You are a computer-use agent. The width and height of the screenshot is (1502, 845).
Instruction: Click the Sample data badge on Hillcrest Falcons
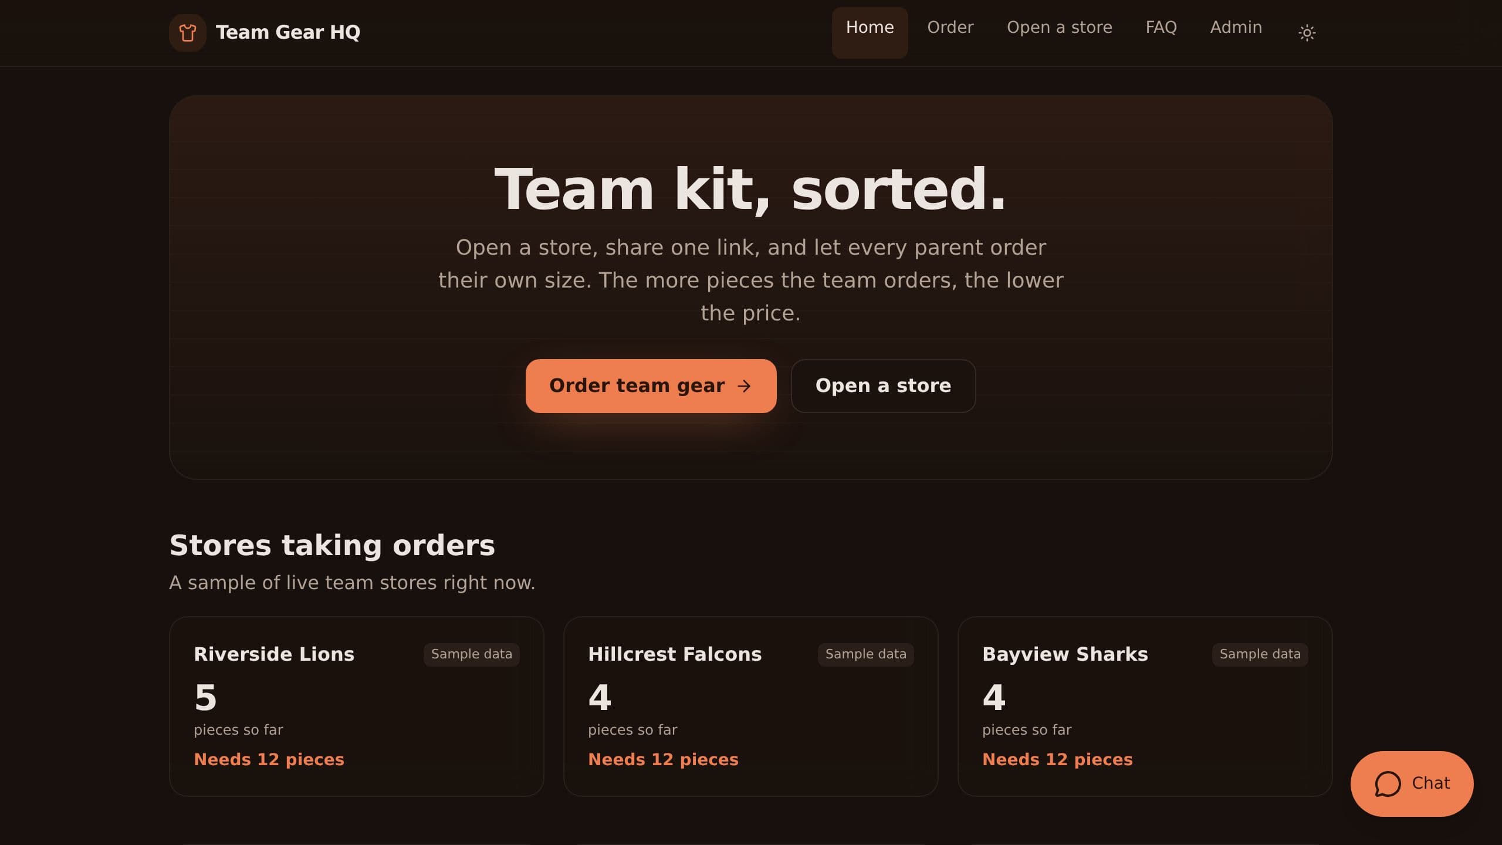pos(865,654)
